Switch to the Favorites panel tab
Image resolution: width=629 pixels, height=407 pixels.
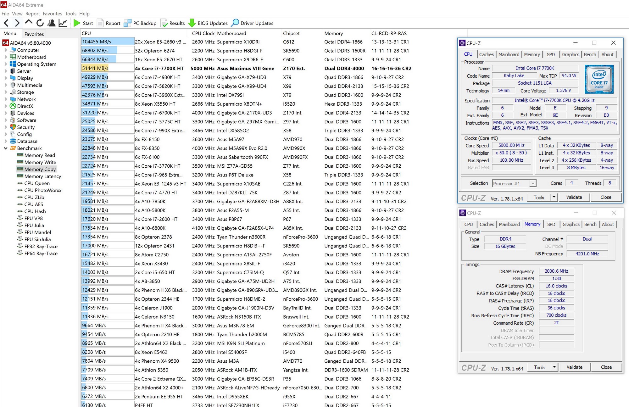(x=34, y=34)
